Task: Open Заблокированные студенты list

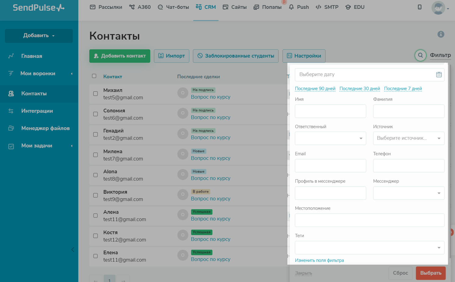Action: click(236, 56)
